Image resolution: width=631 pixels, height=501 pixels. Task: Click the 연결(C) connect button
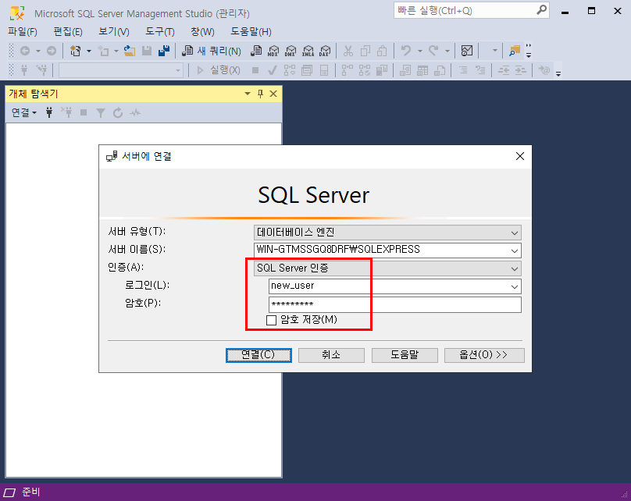click(258, 355)
